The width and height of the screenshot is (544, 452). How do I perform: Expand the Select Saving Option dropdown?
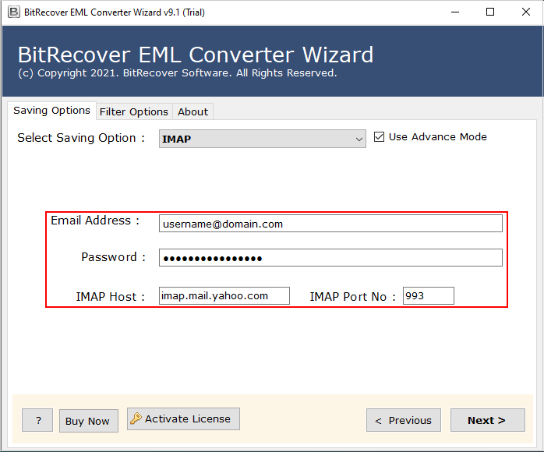[359, 139]
